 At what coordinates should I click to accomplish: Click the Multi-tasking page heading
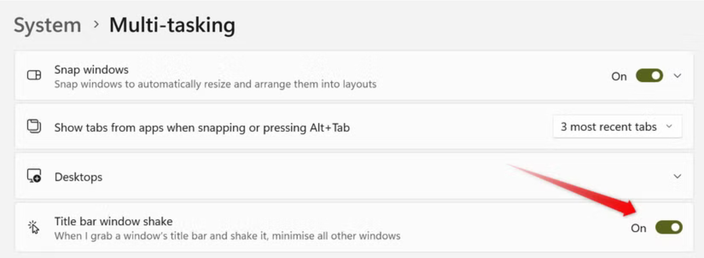pyautogui.click(x=172, y=25)
